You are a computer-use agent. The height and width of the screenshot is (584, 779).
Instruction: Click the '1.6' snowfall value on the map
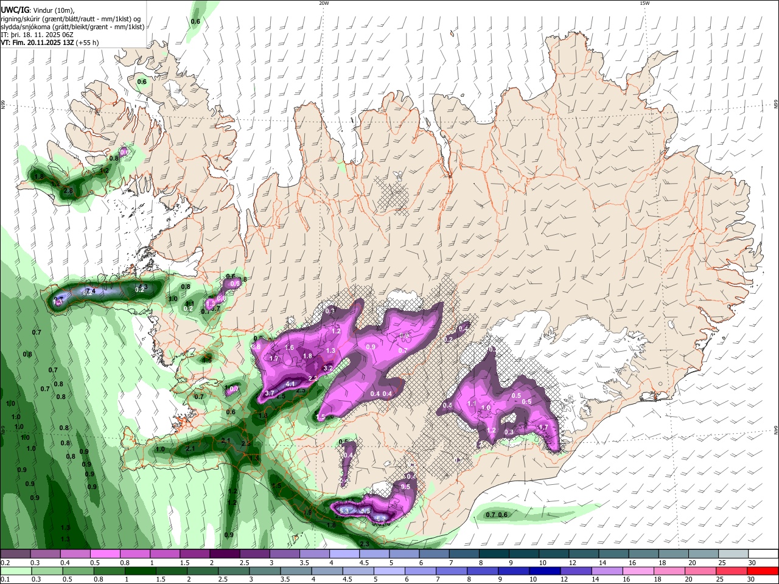pyautogui.click(x=290, y=347)
